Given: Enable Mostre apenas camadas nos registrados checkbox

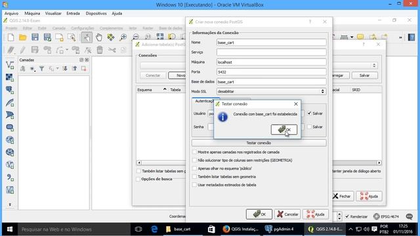Looking at the screenshot, I should click(x=194, y=151).
